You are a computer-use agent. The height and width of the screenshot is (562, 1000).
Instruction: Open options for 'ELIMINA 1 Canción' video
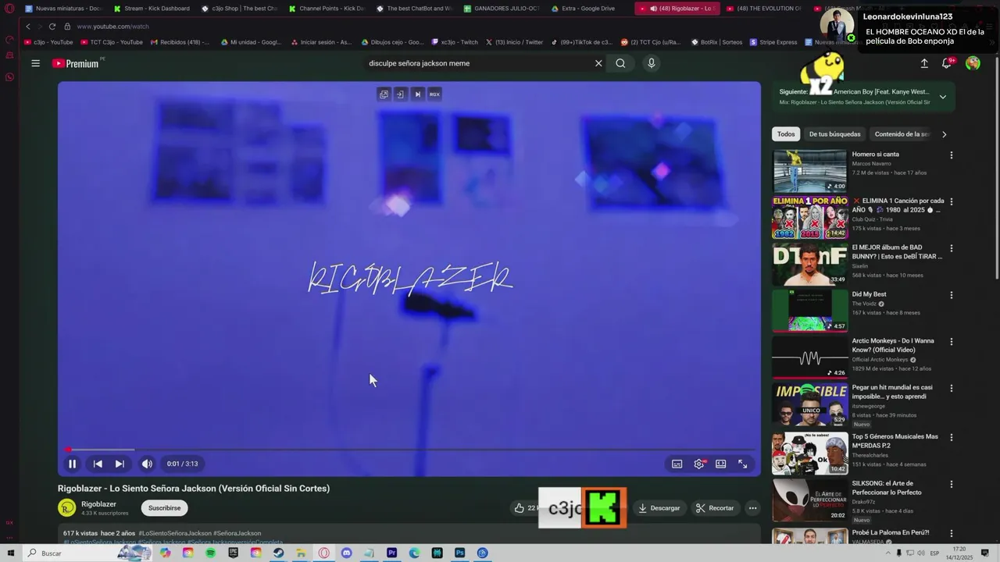pyautogui.click(x=951, y=201)
